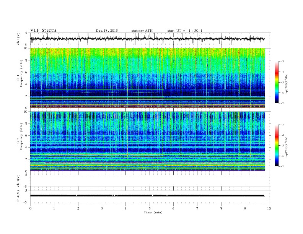Click the ch.1 voltage waveform trace
The image size is (303, 234).
pos(148,39)
